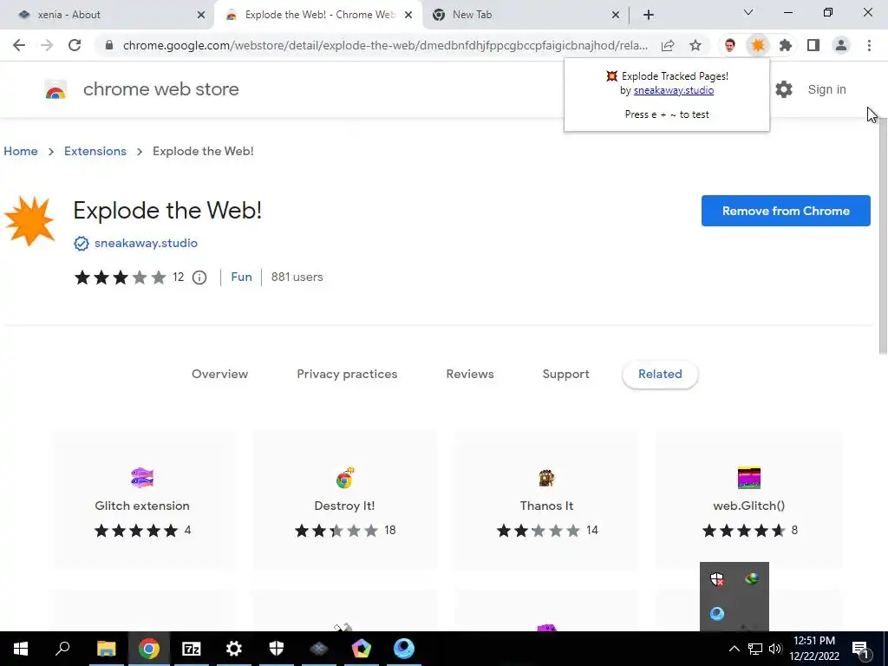Open the Chrome profile avatar

(x=841, y=45)
